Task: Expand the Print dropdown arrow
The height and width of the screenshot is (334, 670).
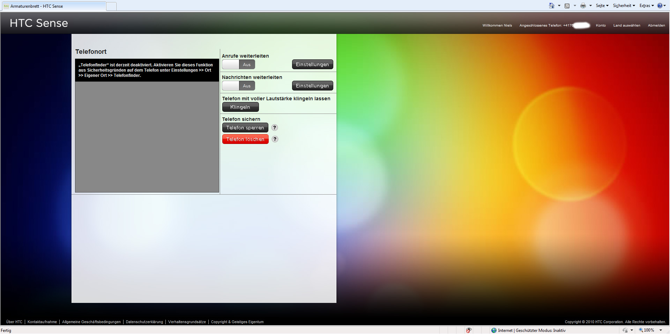Action: (x=590, y=6)
